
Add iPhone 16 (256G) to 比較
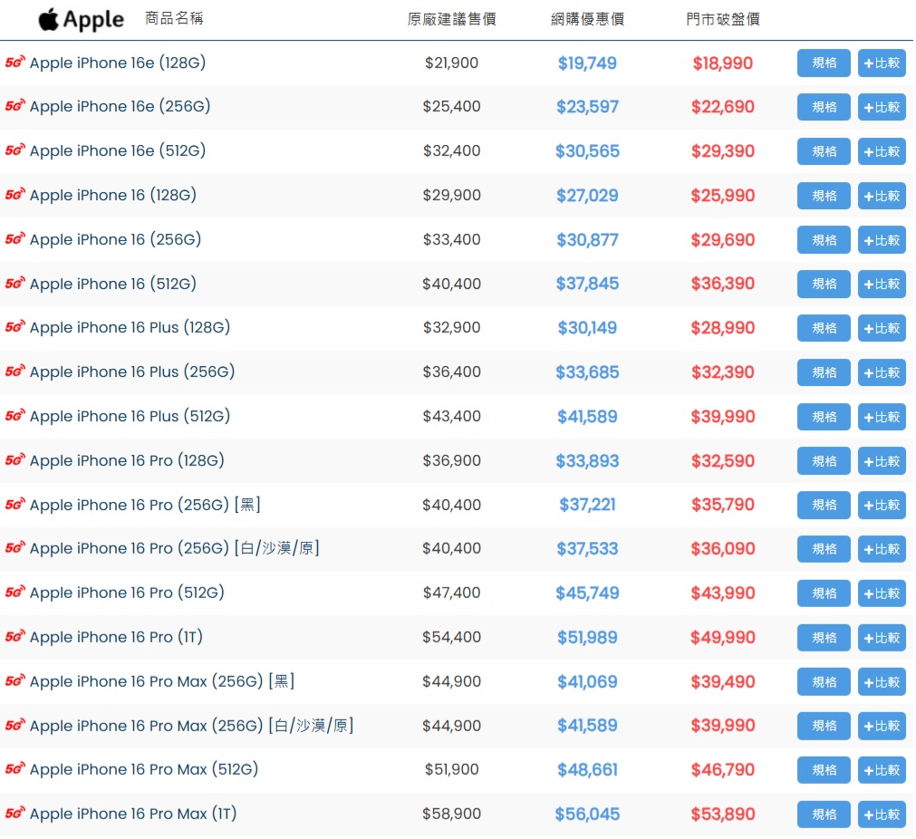(881, 240)
